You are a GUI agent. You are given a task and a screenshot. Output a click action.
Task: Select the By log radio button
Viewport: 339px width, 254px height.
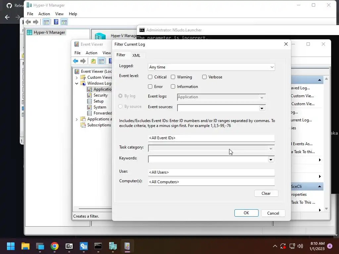click(x=121, y=96)
